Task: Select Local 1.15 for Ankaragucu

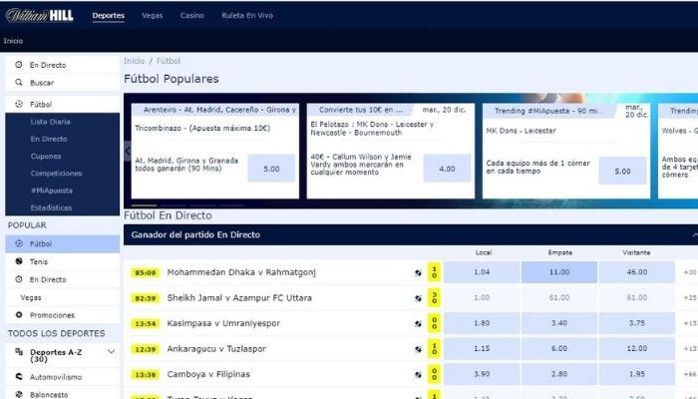Action: click(x=482, y=348)
